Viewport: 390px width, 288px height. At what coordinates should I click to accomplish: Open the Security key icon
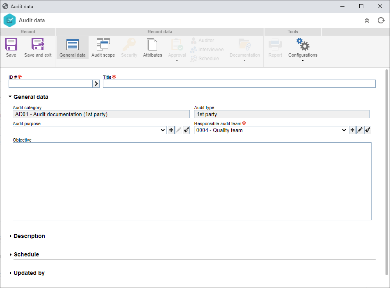click(x=129, y=44)
